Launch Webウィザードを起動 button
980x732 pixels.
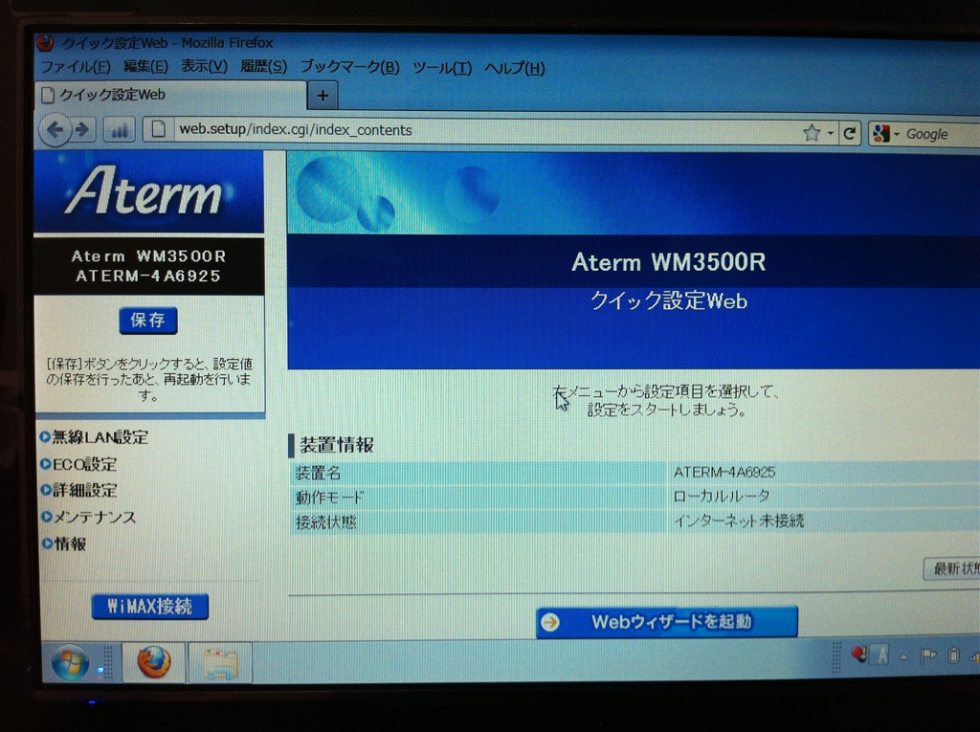[x=667, y=622]
